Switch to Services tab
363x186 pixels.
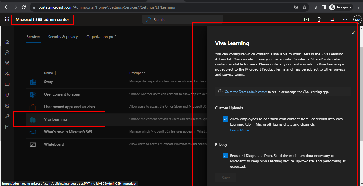[x=34, y=37]
